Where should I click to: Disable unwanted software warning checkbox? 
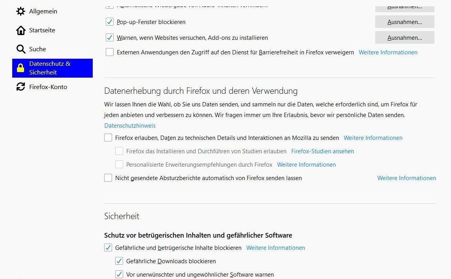tap(119, 275)
